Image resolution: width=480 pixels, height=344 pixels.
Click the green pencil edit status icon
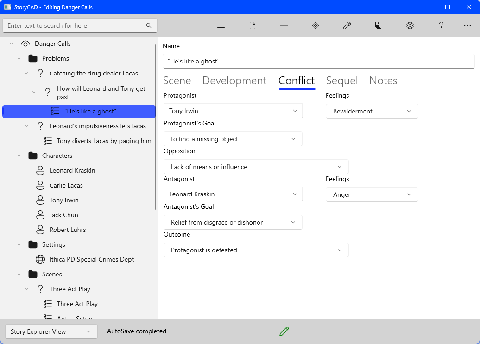tap(284, 331)
